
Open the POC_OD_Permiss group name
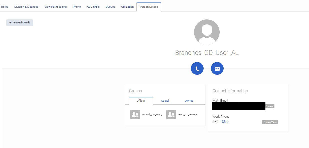pyautogui.click(x=188, y=115)
